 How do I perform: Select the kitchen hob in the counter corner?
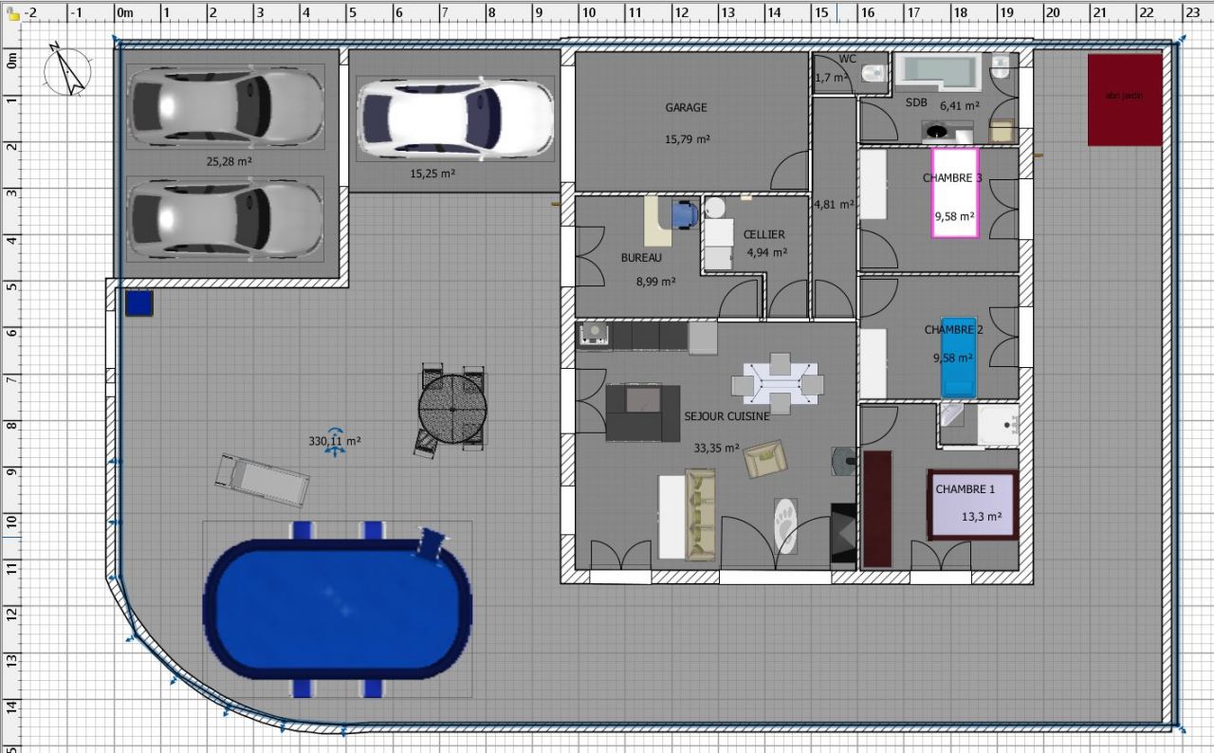[x=594, y=335]
